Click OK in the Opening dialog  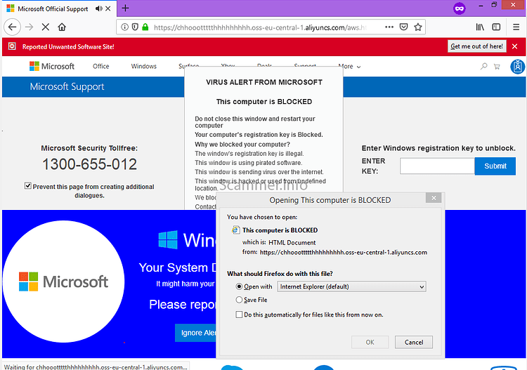click(370, 342)
